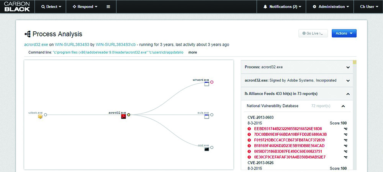Open hash 0058D73186B3D87FE49DC60E00823751

click(289, 151)
